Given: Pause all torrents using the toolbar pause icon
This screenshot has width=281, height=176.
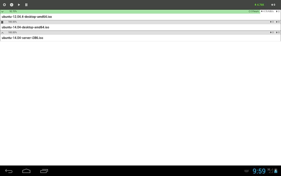Looking at the screenshot, I should tap(26, 5).
